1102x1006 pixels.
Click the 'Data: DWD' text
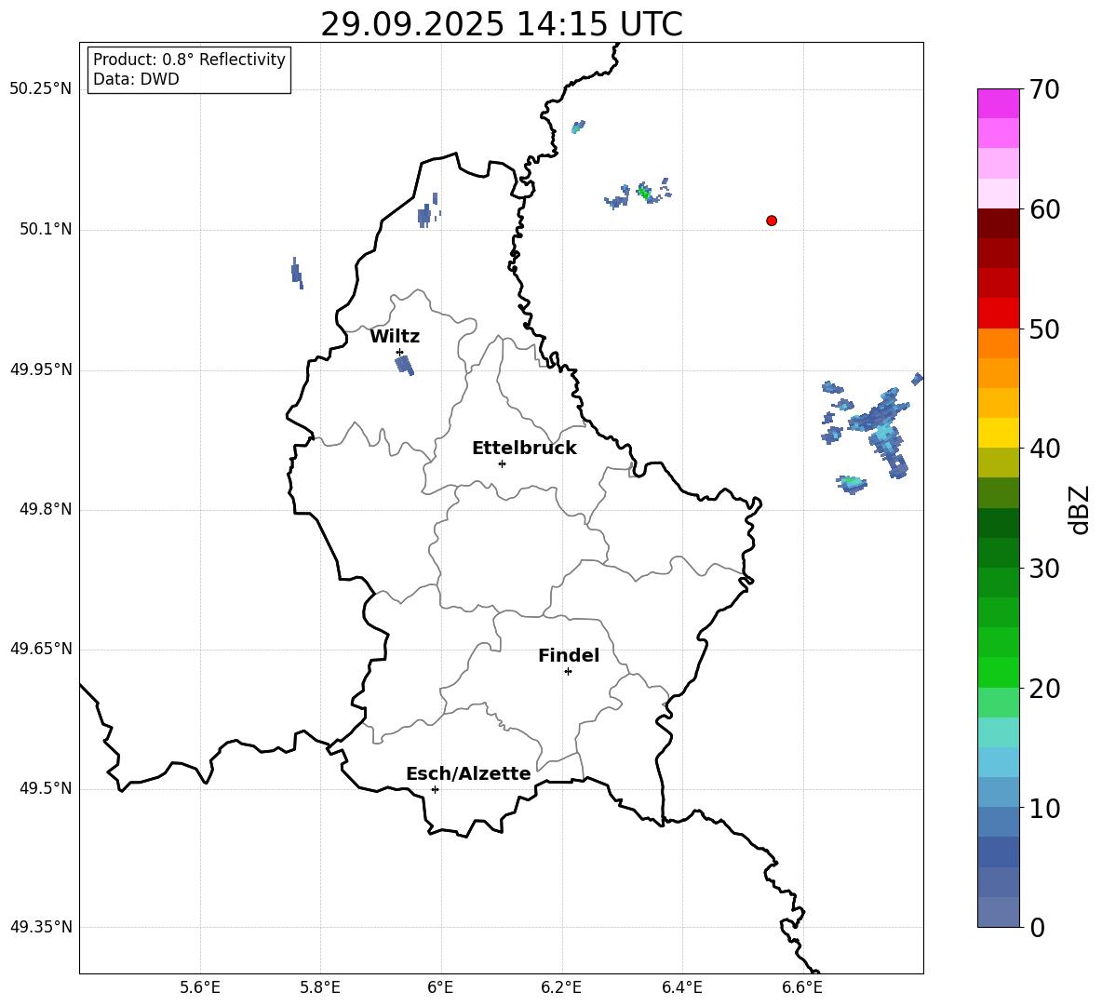tap(136, 79)
